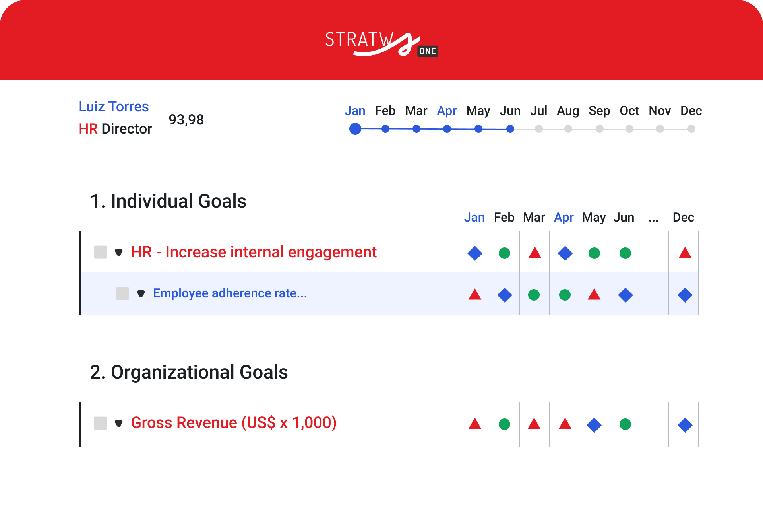Select Apr in the Individual Goals month header

tap(564, 218)
